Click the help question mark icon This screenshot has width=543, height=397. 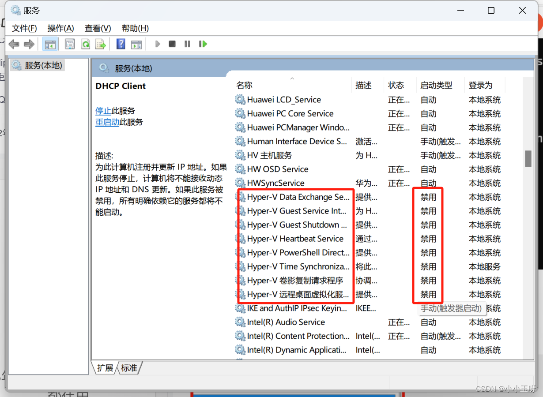pyautogui.click(x=120, y=44)
